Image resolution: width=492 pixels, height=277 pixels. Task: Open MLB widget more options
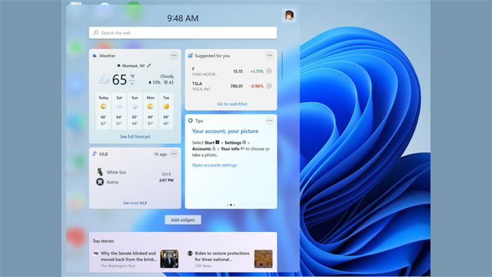[x=174, y=154]
